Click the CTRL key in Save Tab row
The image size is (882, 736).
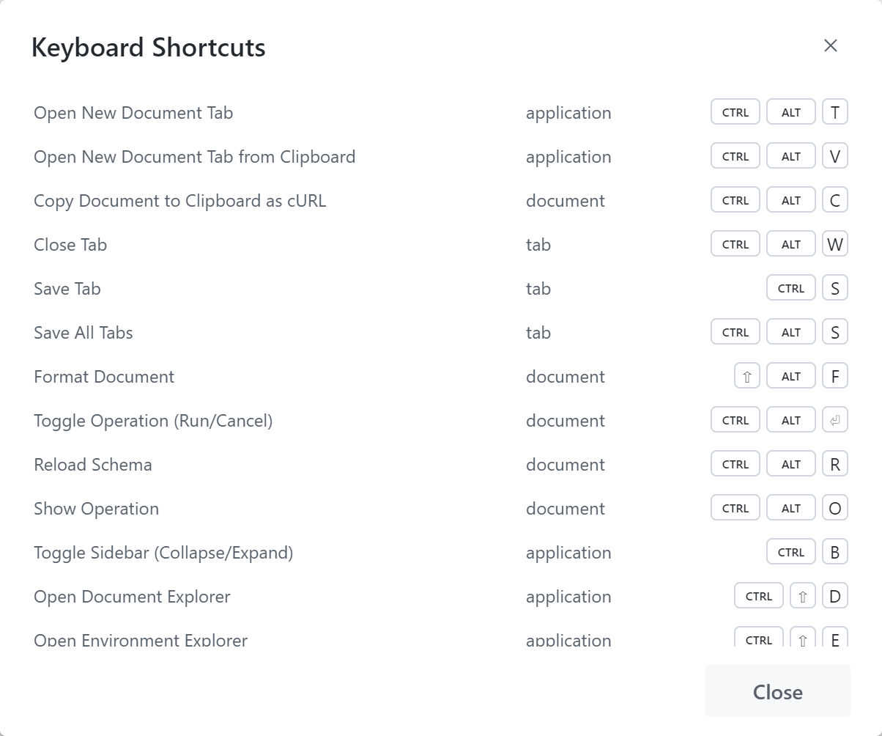coord(790,288)
